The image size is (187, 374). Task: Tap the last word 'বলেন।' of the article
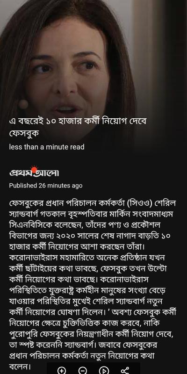point(20,366)
